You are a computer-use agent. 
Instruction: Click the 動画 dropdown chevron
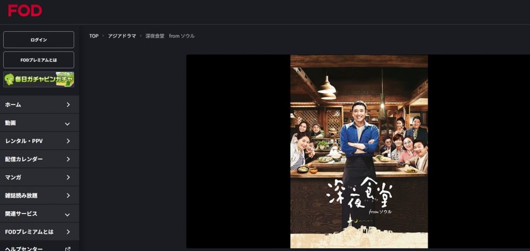click(67, 123)
